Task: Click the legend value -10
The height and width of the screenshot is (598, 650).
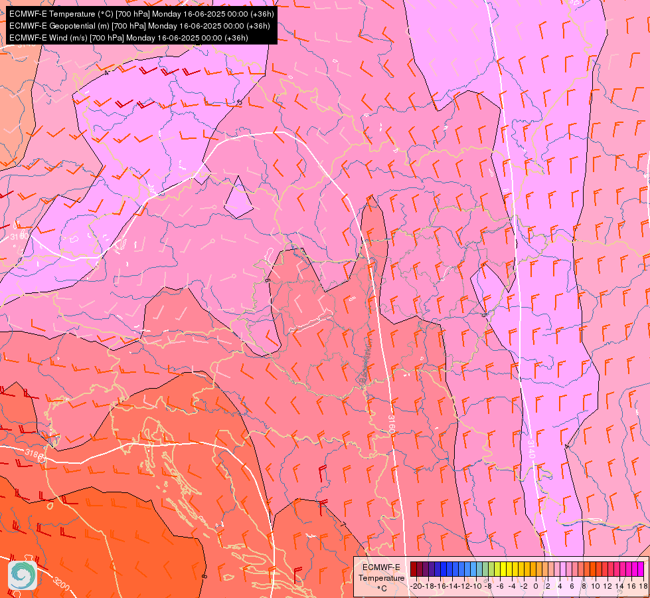Action: [x=476, y=586]
